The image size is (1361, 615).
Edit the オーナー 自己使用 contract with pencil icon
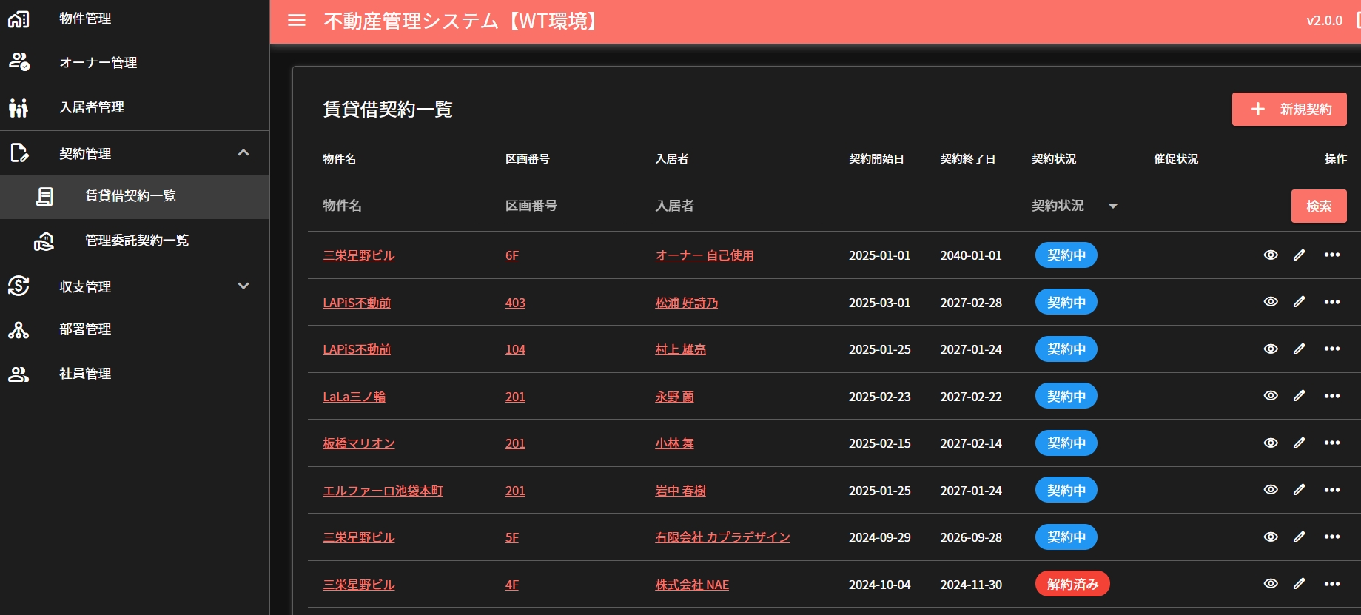(x=1299, y=255)
